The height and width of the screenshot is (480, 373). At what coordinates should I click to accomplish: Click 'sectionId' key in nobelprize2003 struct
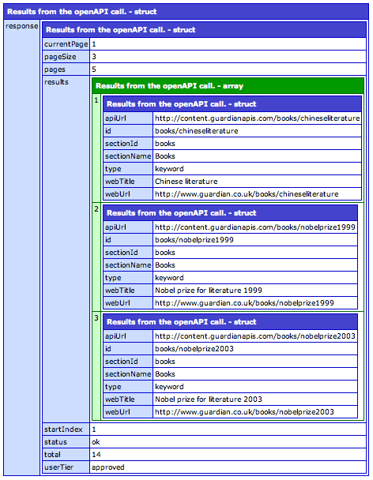[x=128, y=362]
